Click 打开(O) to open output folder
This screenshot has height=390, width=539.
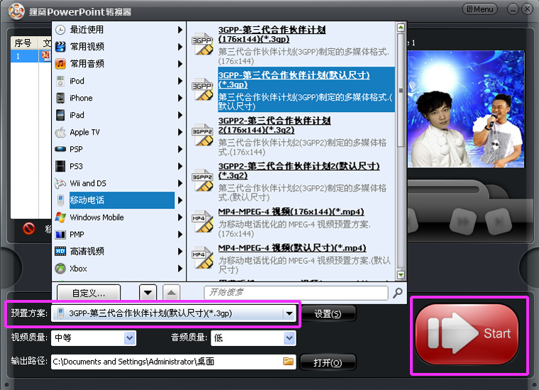coord(328,363)
